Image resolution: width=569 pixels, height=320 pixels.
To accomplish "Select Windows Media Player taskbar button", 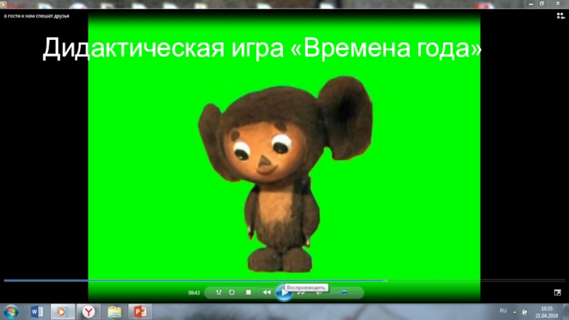I will pos(63,311).
